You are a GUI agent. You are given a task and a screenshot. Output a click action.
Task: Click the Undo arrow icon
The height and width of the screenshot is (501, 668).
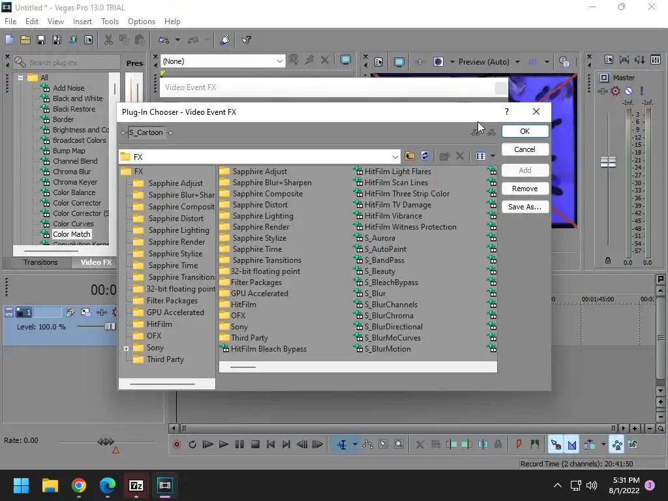164,40
